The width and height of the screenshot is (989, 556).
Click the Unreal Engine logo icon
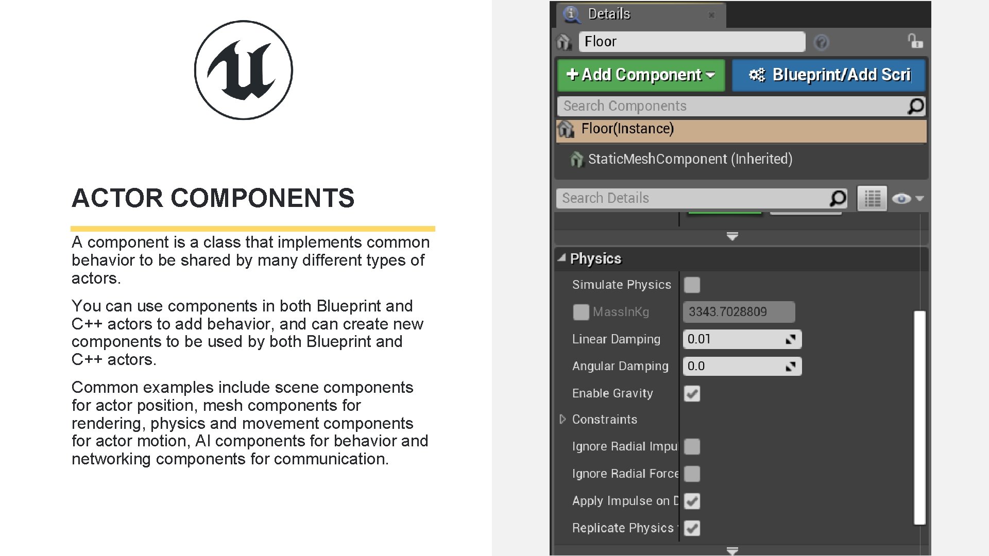point(243,71)
